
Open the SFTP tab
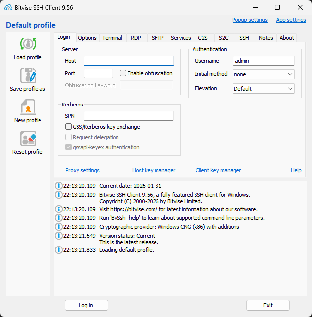coord(157,38)
